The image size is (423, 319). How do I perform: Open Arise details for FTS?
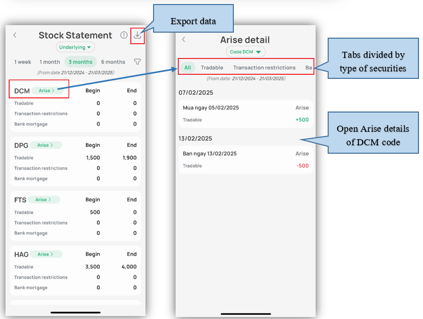[x=44, y=199]
